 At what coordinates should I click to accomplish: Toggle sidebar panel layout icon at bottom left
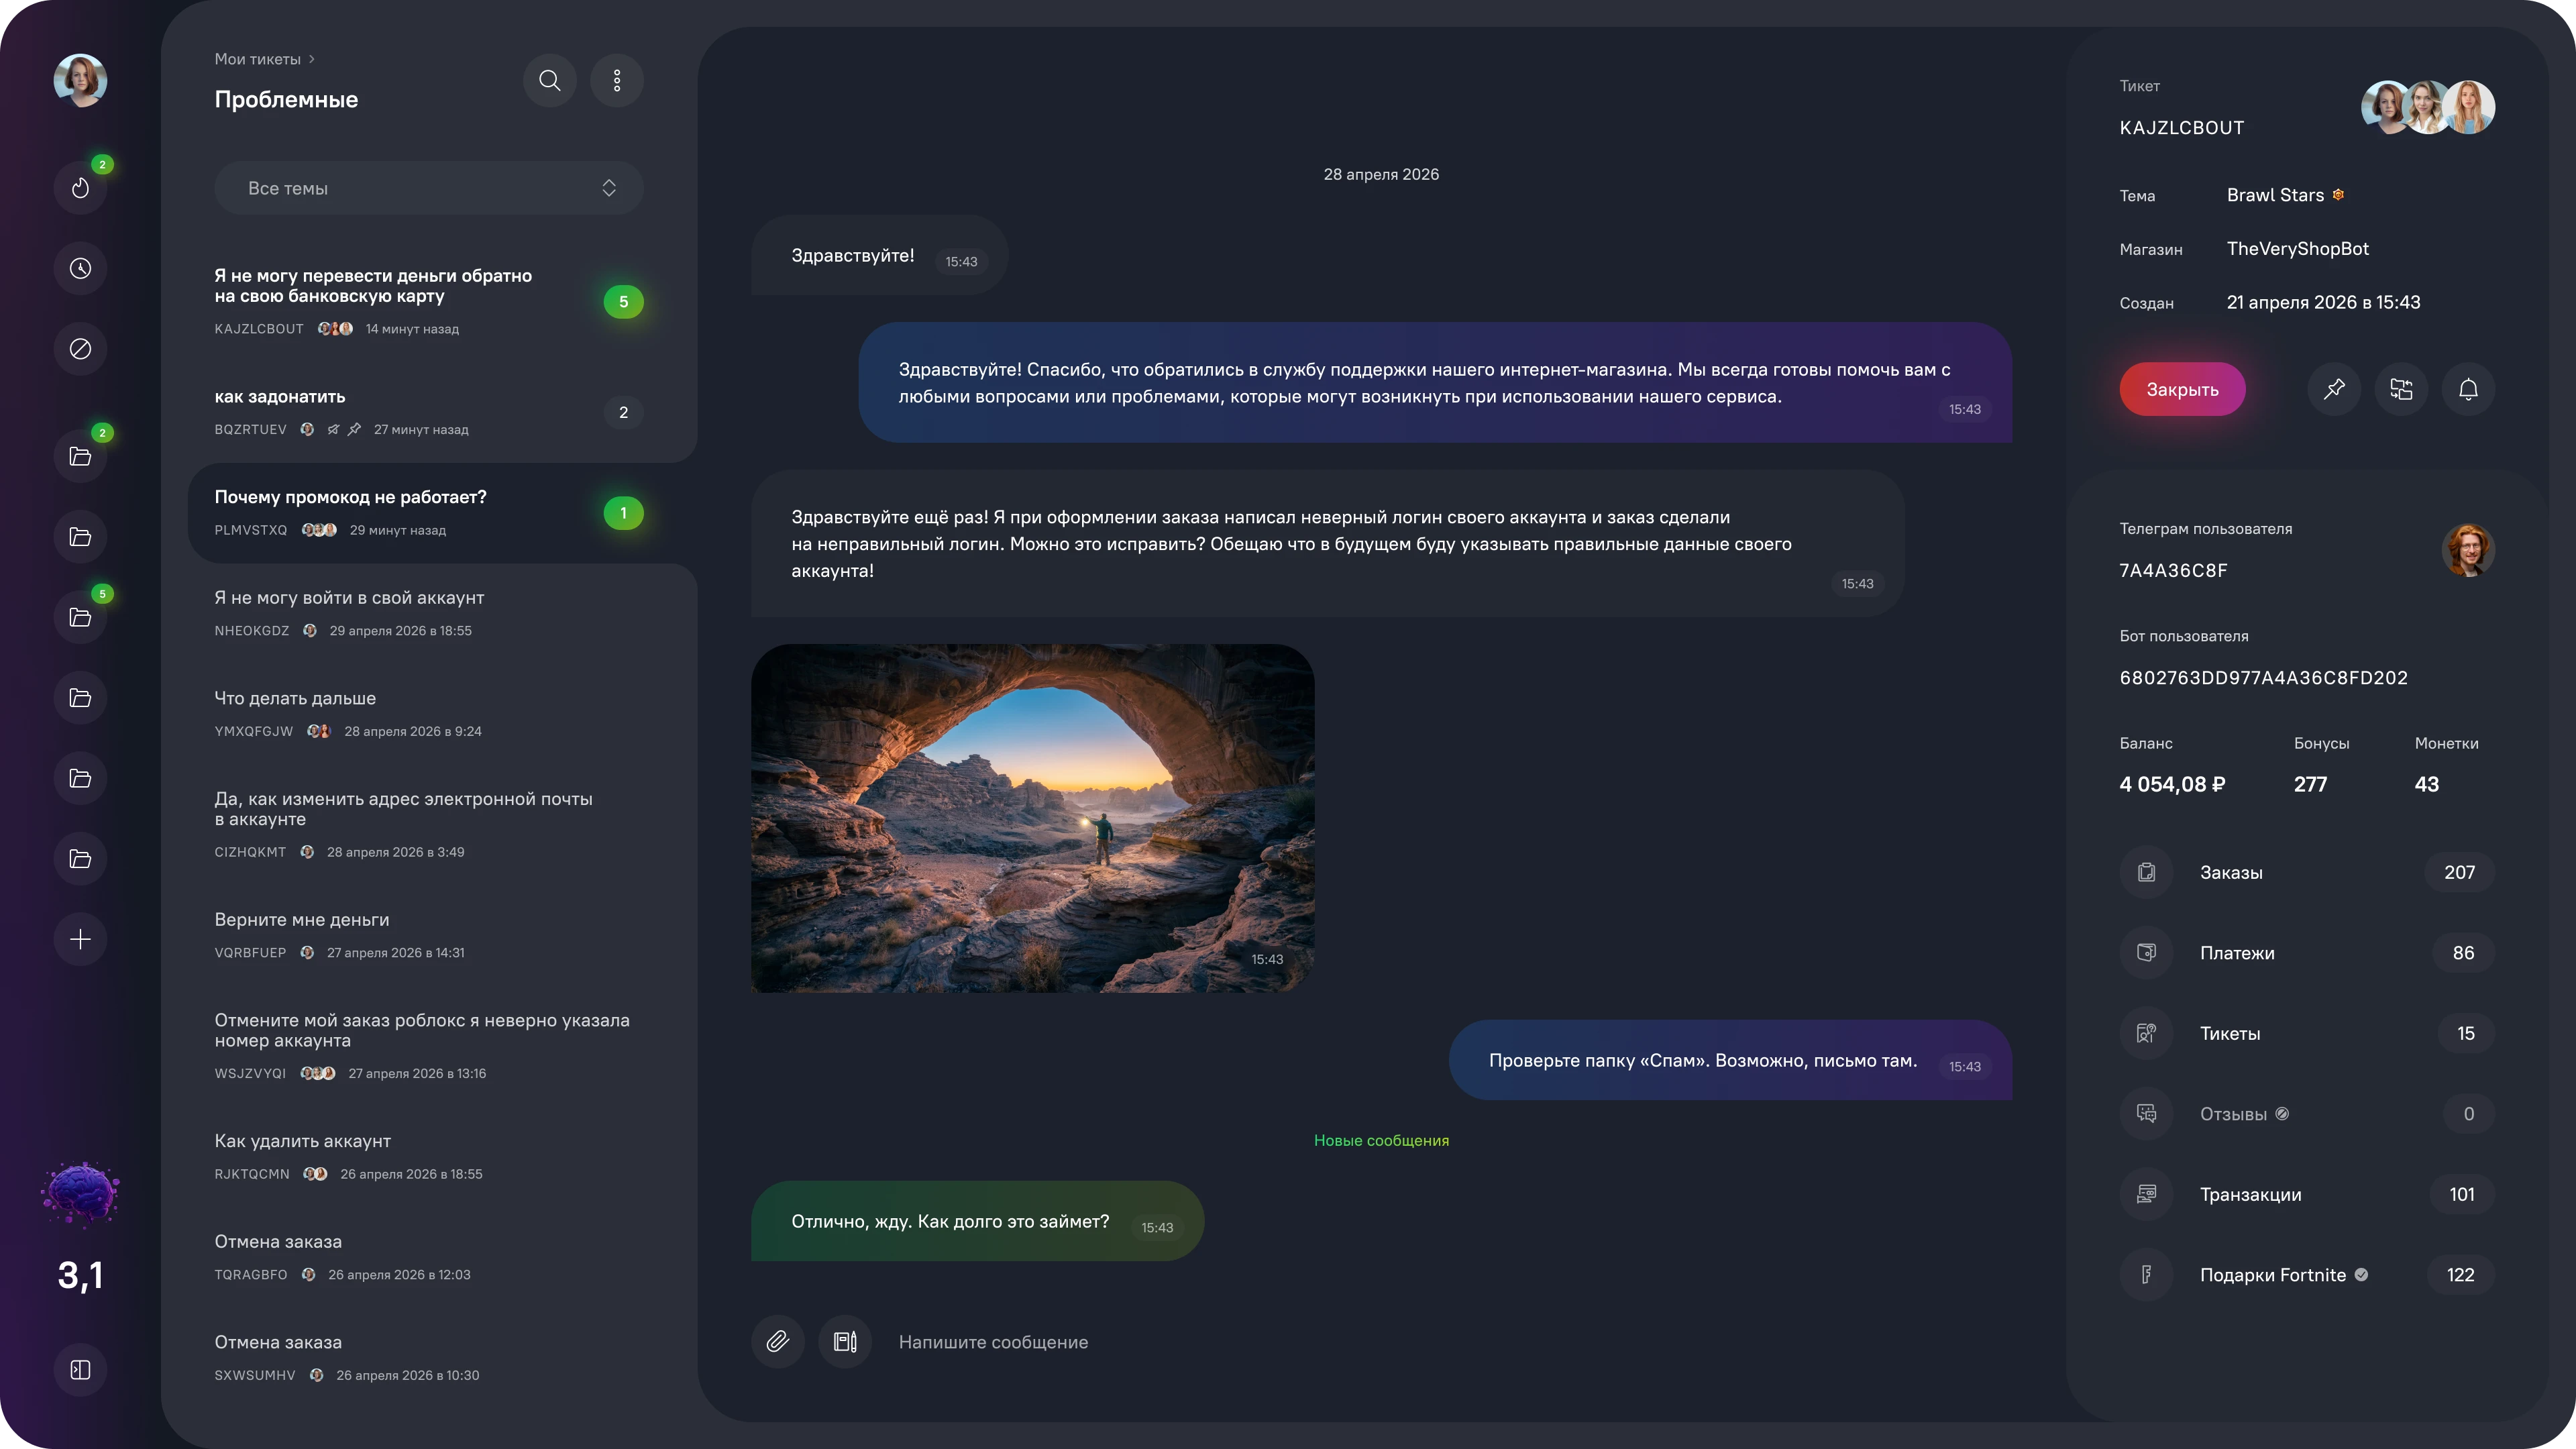pyautogui.click(x=80, y=1369)
